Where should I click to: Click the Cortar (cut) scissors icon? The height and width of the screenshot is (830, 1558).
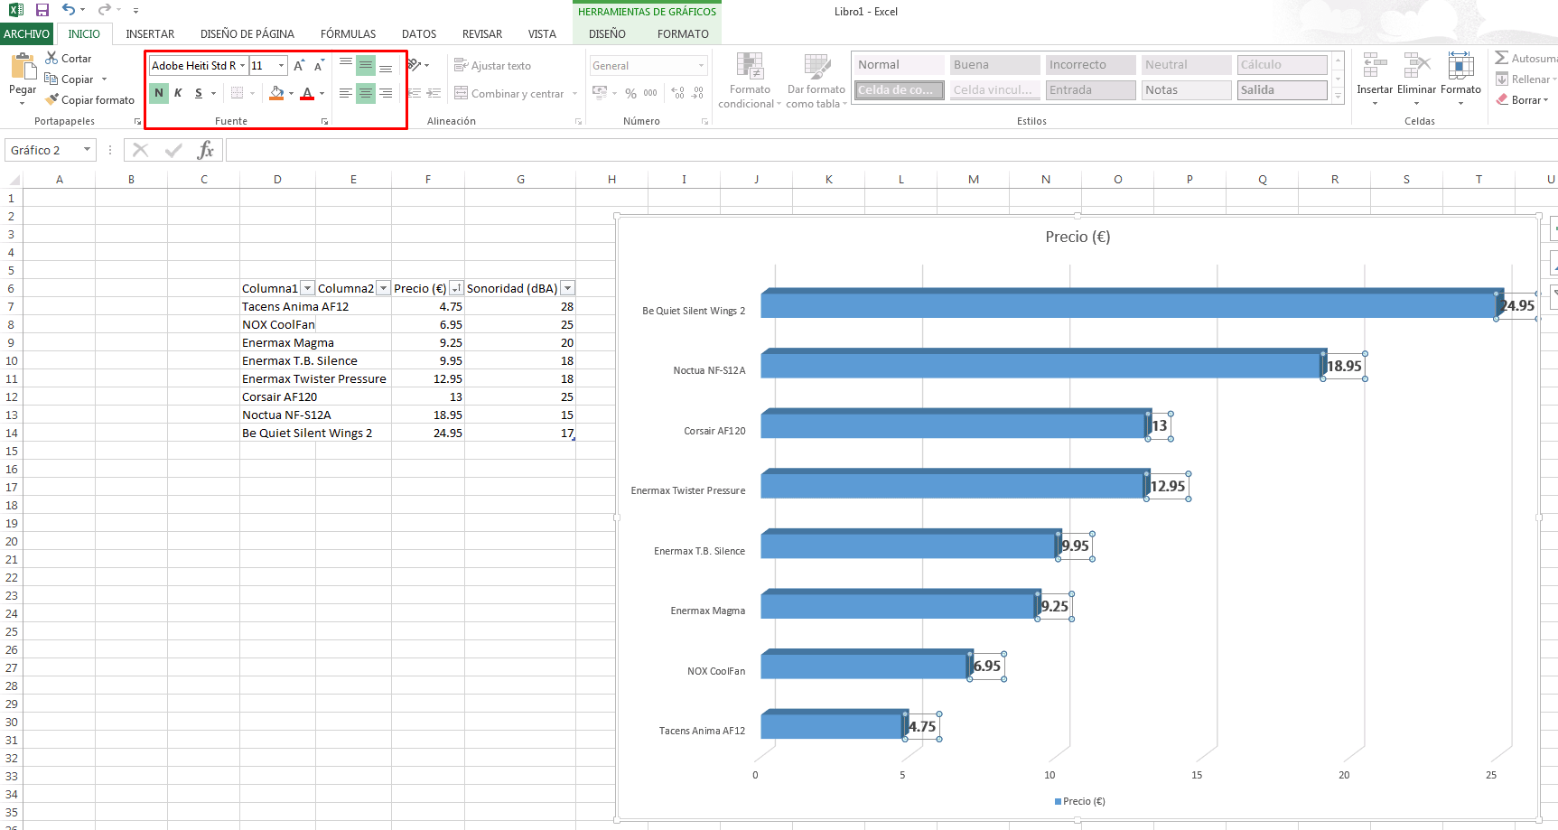51,59
